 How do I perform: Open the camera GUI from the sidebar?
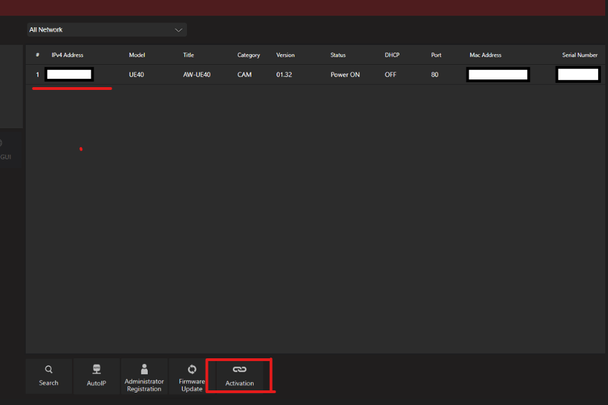point(6,156)
